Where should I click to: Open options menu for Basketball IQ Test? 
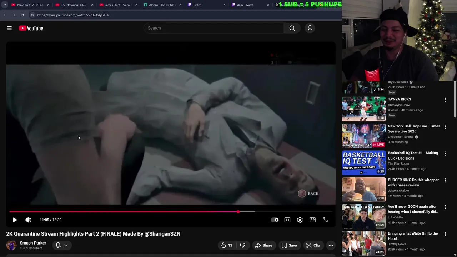(445, 153)
